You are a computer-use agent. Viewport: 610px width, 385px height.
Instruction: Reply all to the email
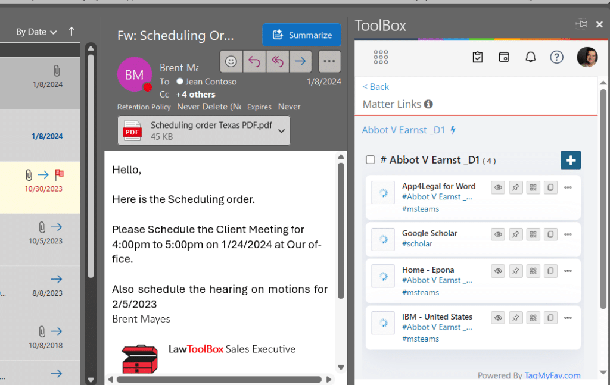278,61
